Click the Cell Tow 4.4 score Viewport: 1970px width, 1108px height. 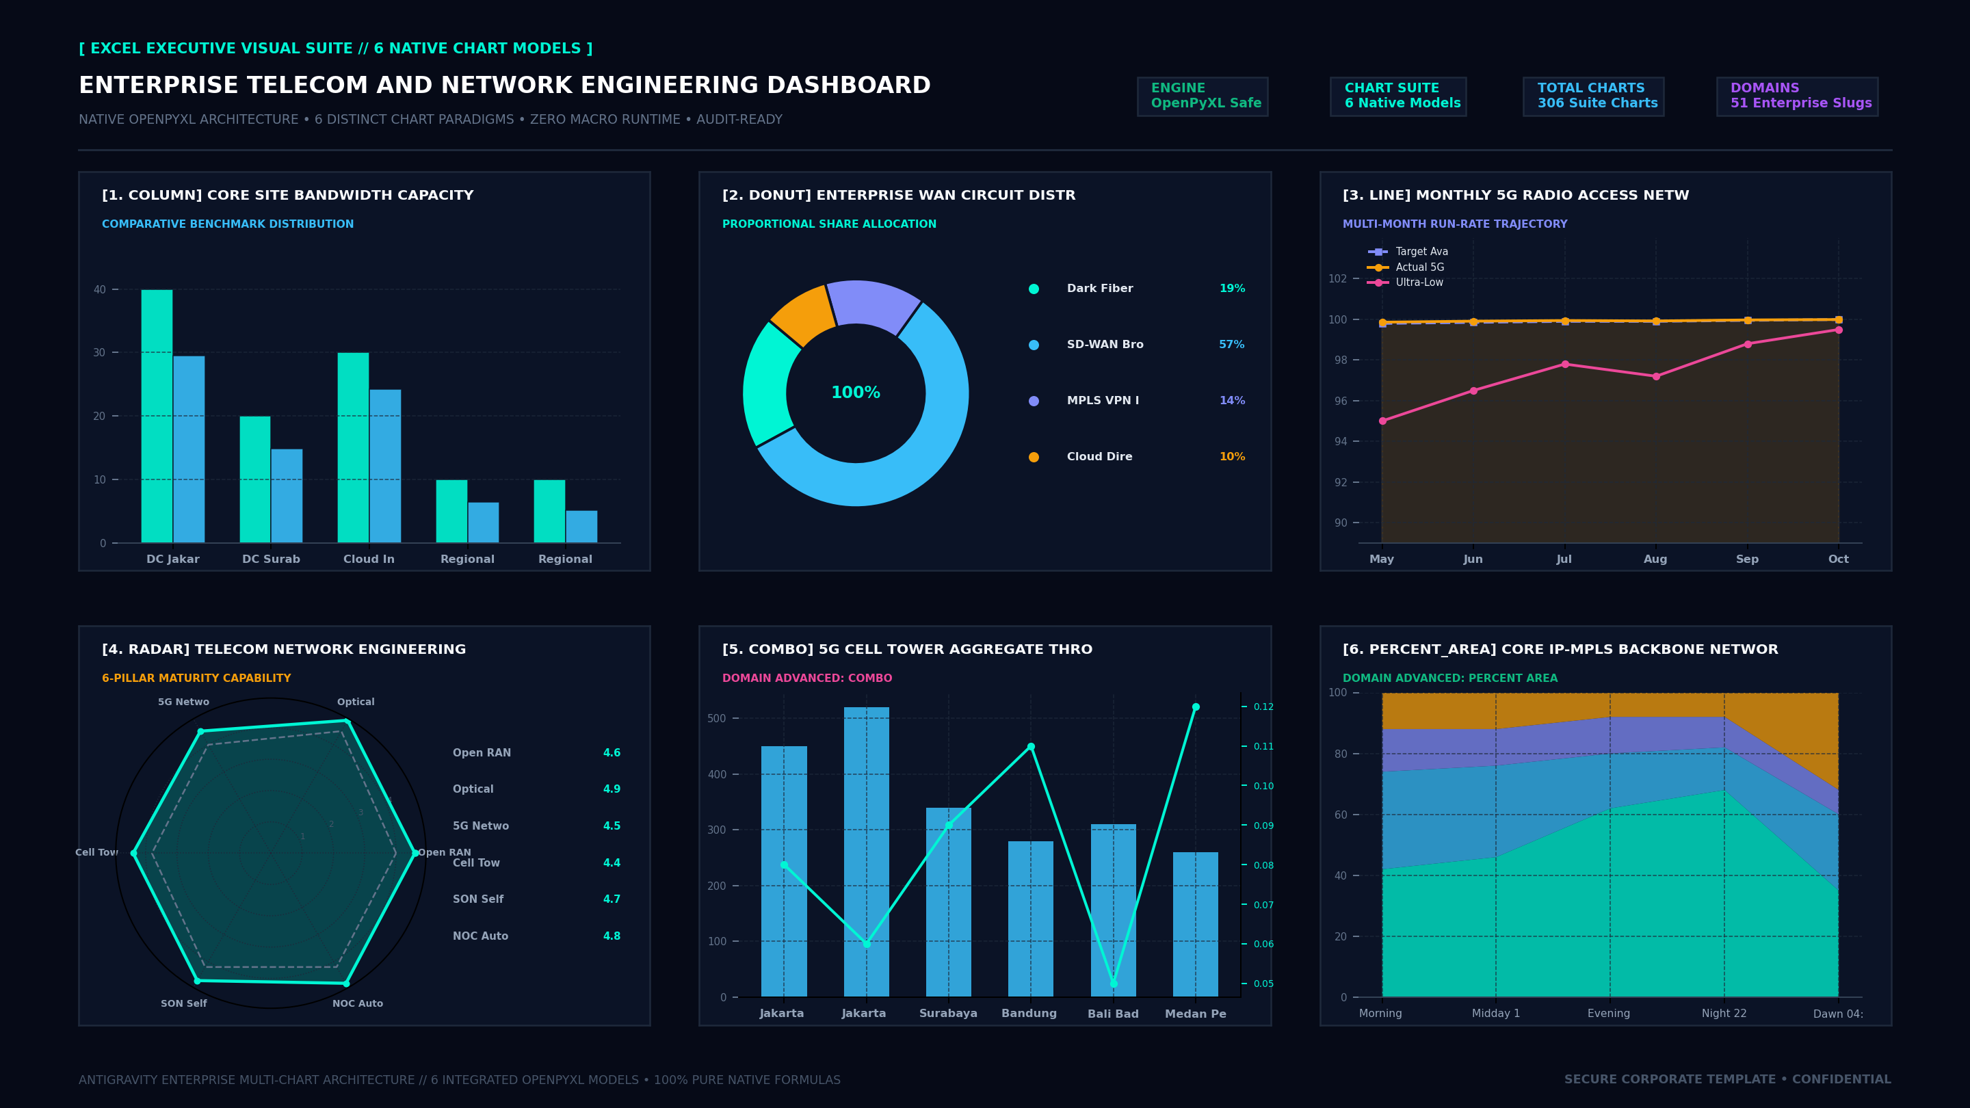click(x=612, y=862)
